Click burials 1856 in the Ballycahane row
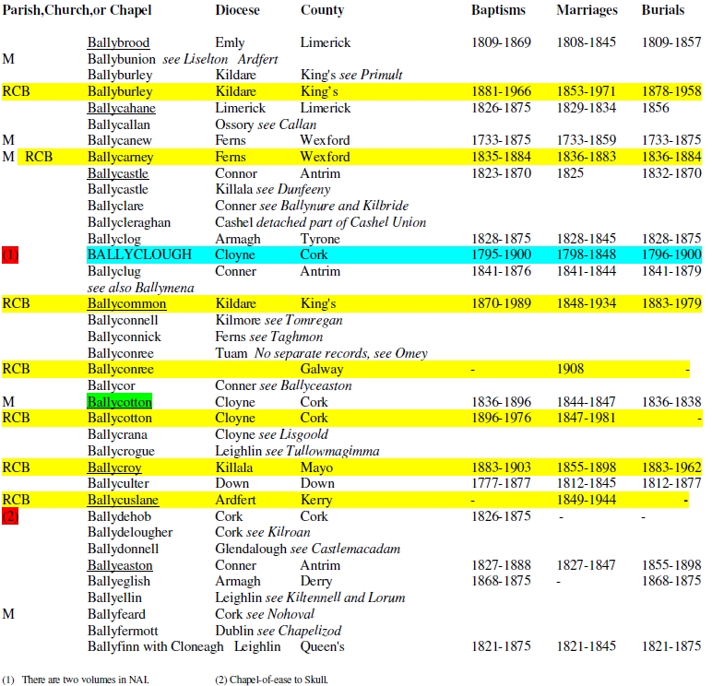 [x=655, y=108]
